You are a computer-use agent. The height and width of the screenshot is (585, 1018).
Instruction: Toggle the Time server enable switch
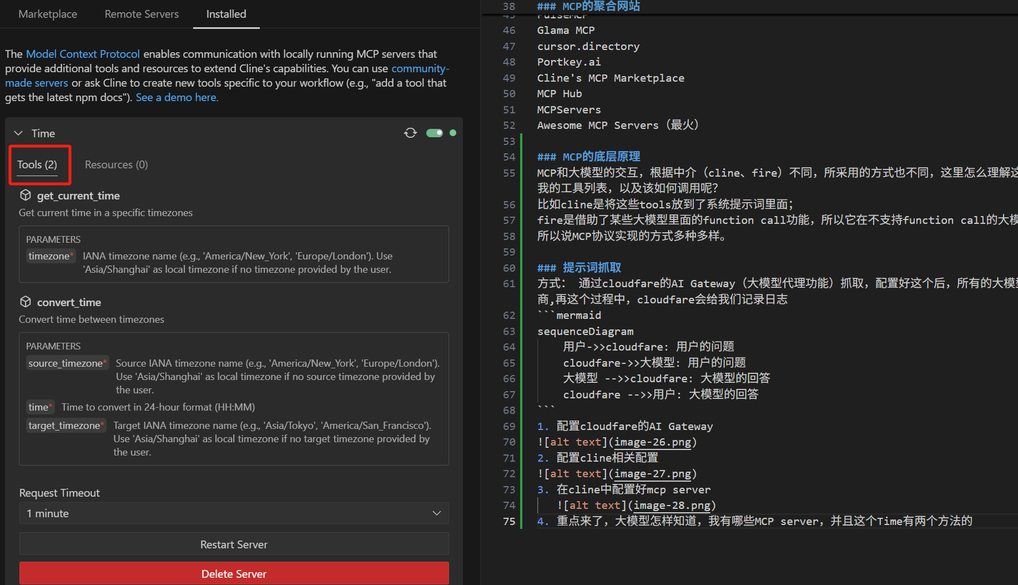434,133
